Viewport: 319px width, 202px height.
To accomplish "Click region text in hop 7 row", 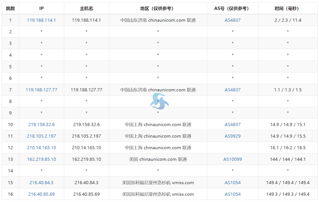I will [x=158, y=90].
